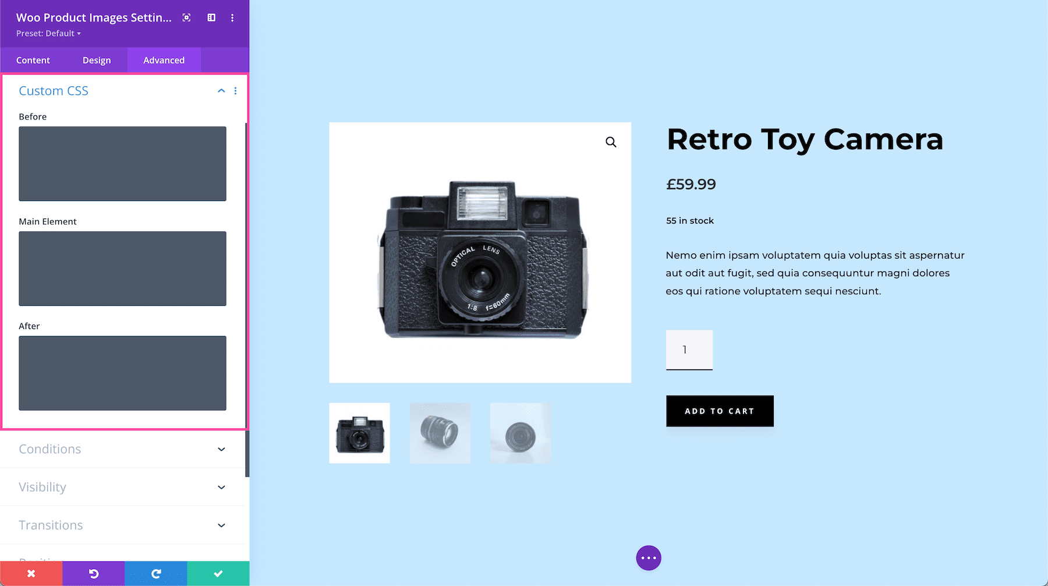This screenshot has width=1048, height=586.
Task: Click the undo icon at the bottom
Action: click(x=93, y=573)
